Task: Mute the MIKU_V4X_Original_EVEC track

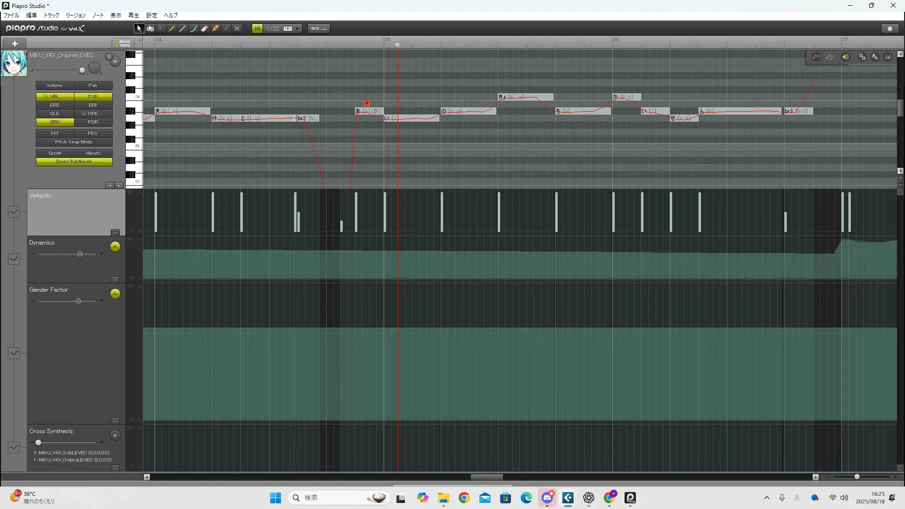Action: click(115, 61)
